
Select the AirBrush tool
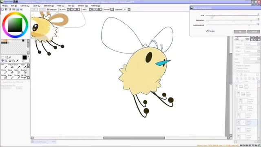coord(11,66)
